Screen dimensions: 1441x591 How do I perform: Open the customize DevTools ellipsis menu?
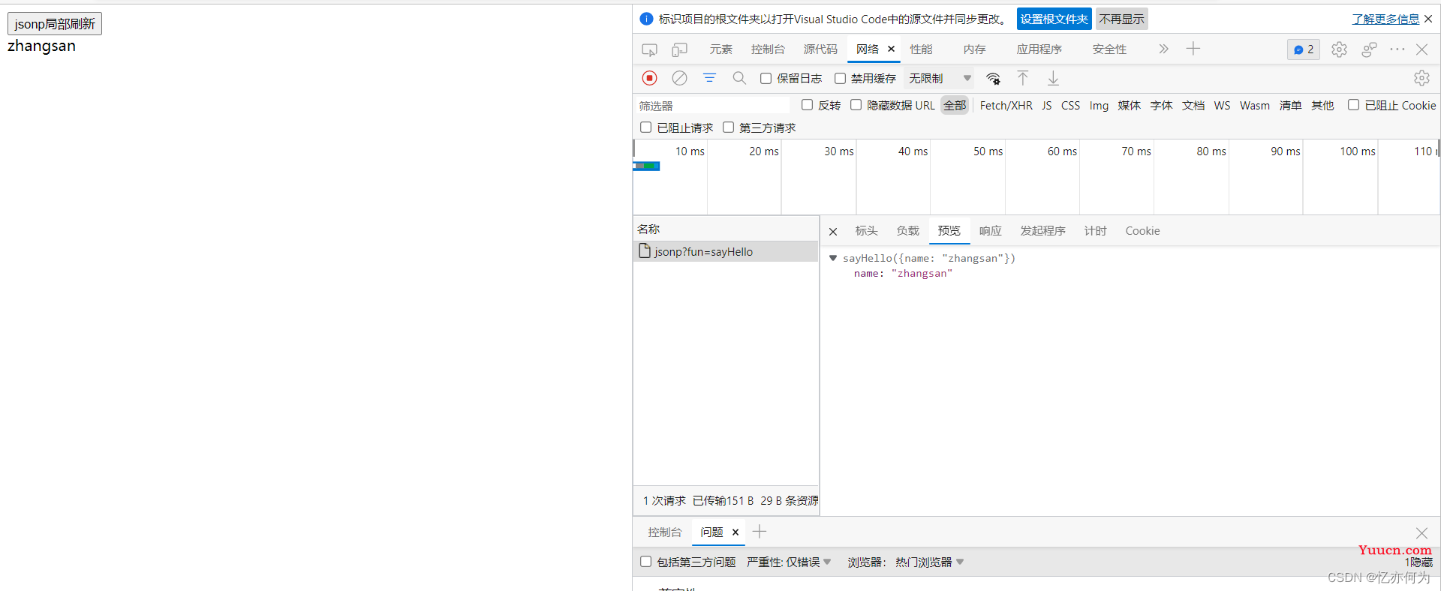[x=1397, y=49]
